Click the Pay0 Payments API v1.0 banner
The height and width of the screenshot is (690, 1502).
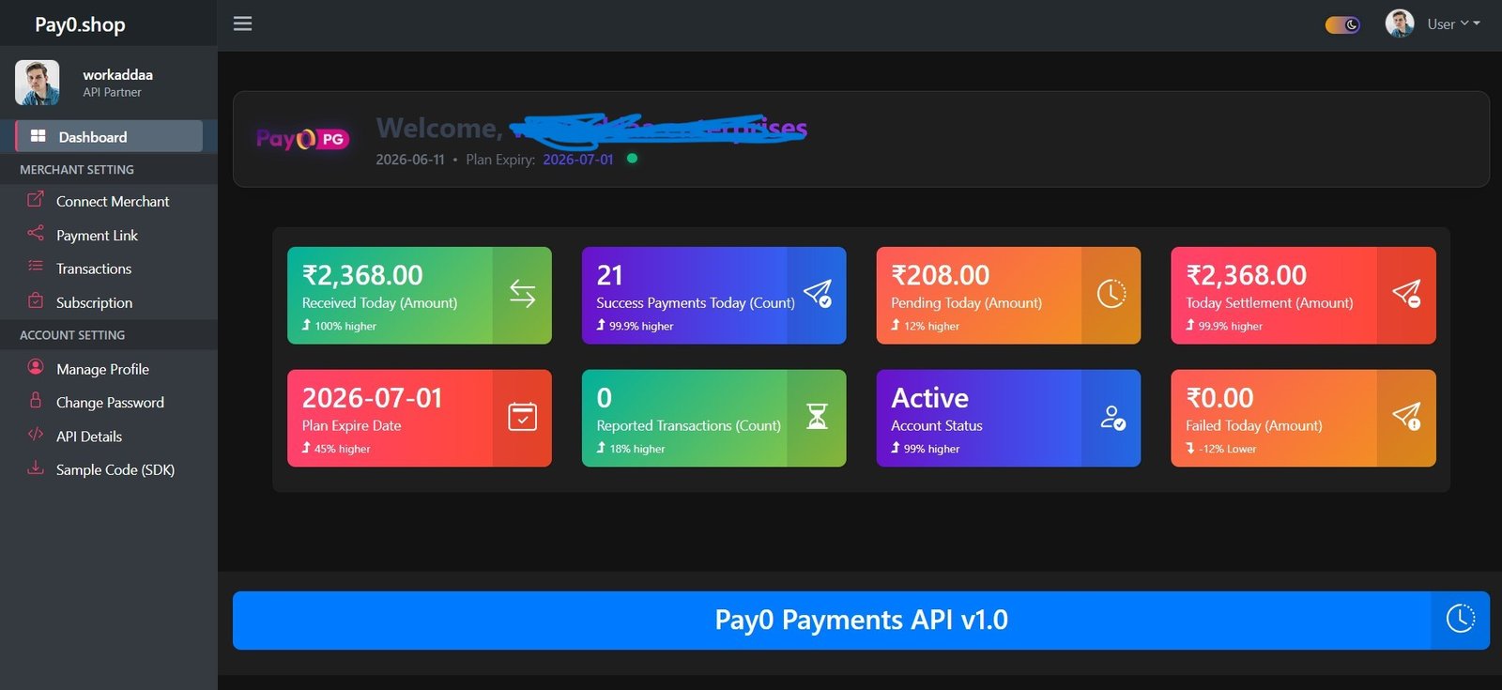coord(861,621)
